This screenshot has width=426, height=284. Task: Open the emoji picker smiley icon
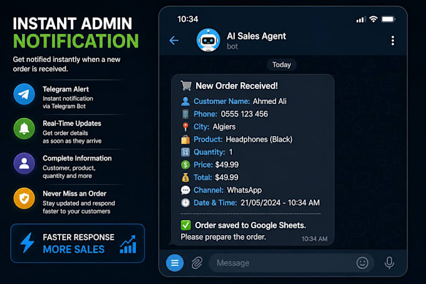coord(362,263)
